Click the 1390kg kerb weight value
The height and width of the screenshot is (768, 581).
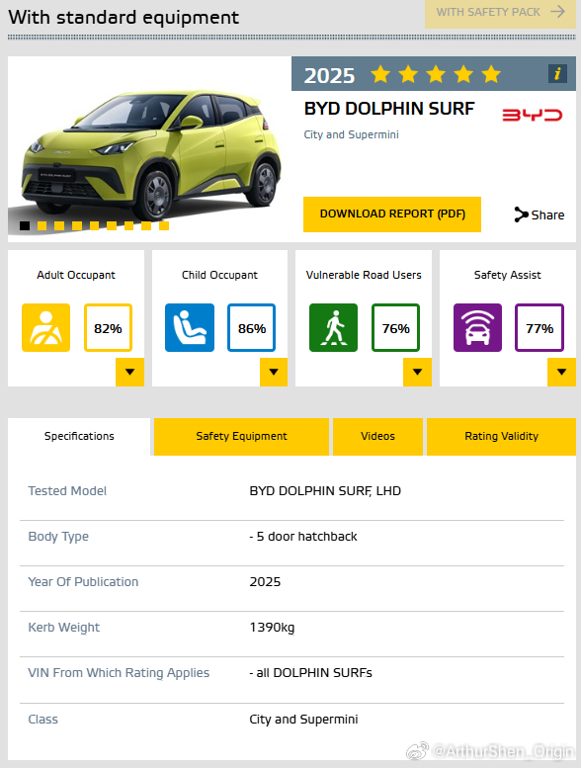tap(272, 628)
